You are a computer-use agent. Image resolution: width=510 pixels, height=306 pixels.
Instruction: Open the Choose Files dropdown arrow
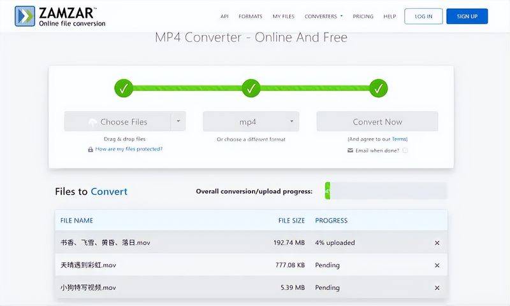coord(178,122)
